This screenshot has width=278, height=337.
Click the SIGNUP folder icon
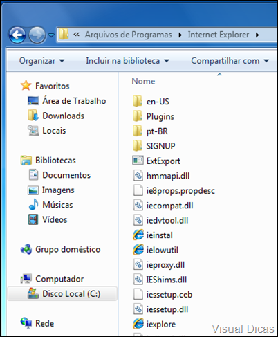click(x=138, y=145)
